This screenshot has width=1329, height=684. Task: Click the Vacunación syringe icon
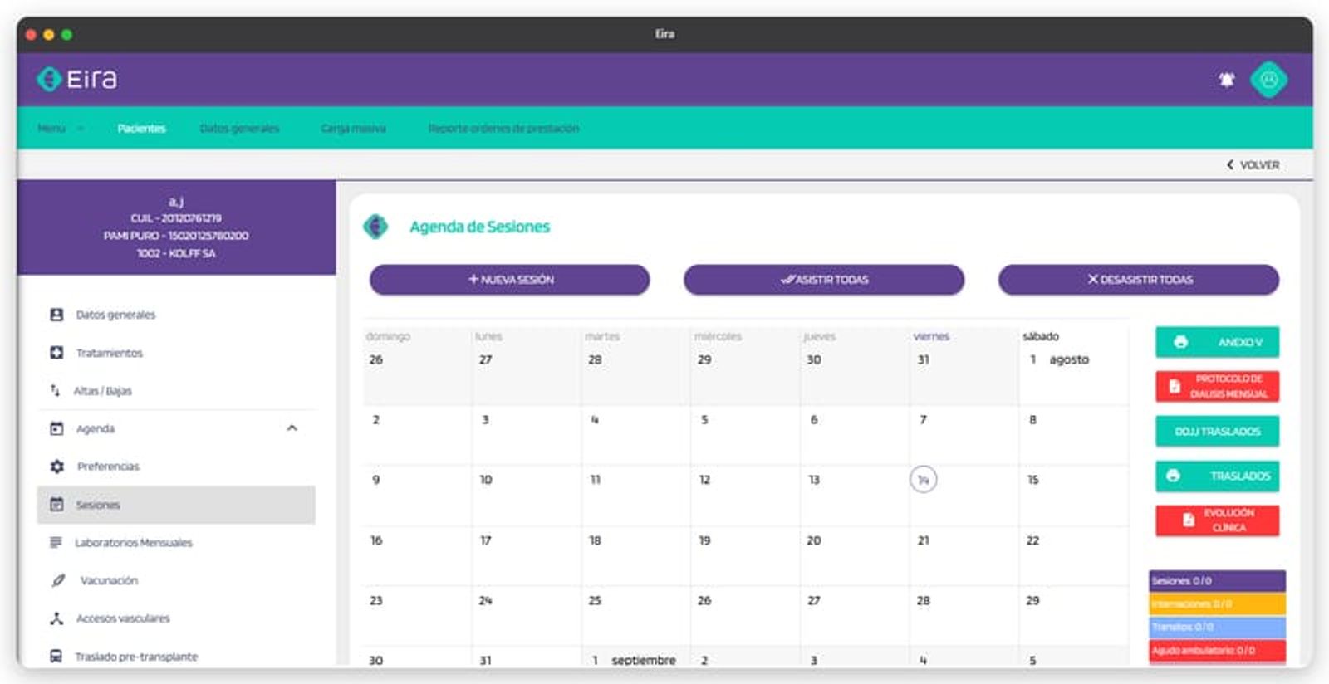(x=57, y=580)
